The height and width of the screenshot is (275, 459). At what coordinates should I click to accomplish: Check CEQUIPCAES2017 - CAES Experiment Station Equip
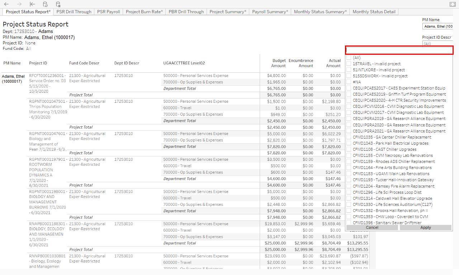pos(349,88)
